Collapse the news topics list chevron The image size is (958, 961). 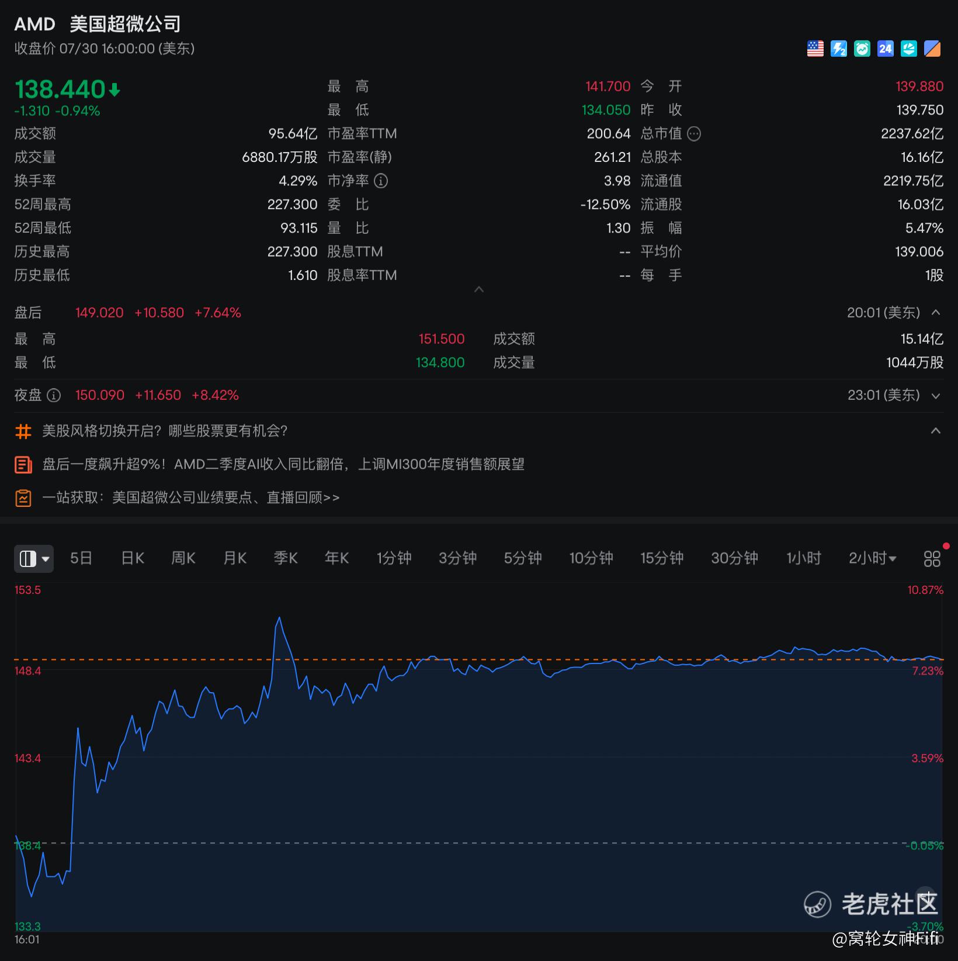(936, 431)
